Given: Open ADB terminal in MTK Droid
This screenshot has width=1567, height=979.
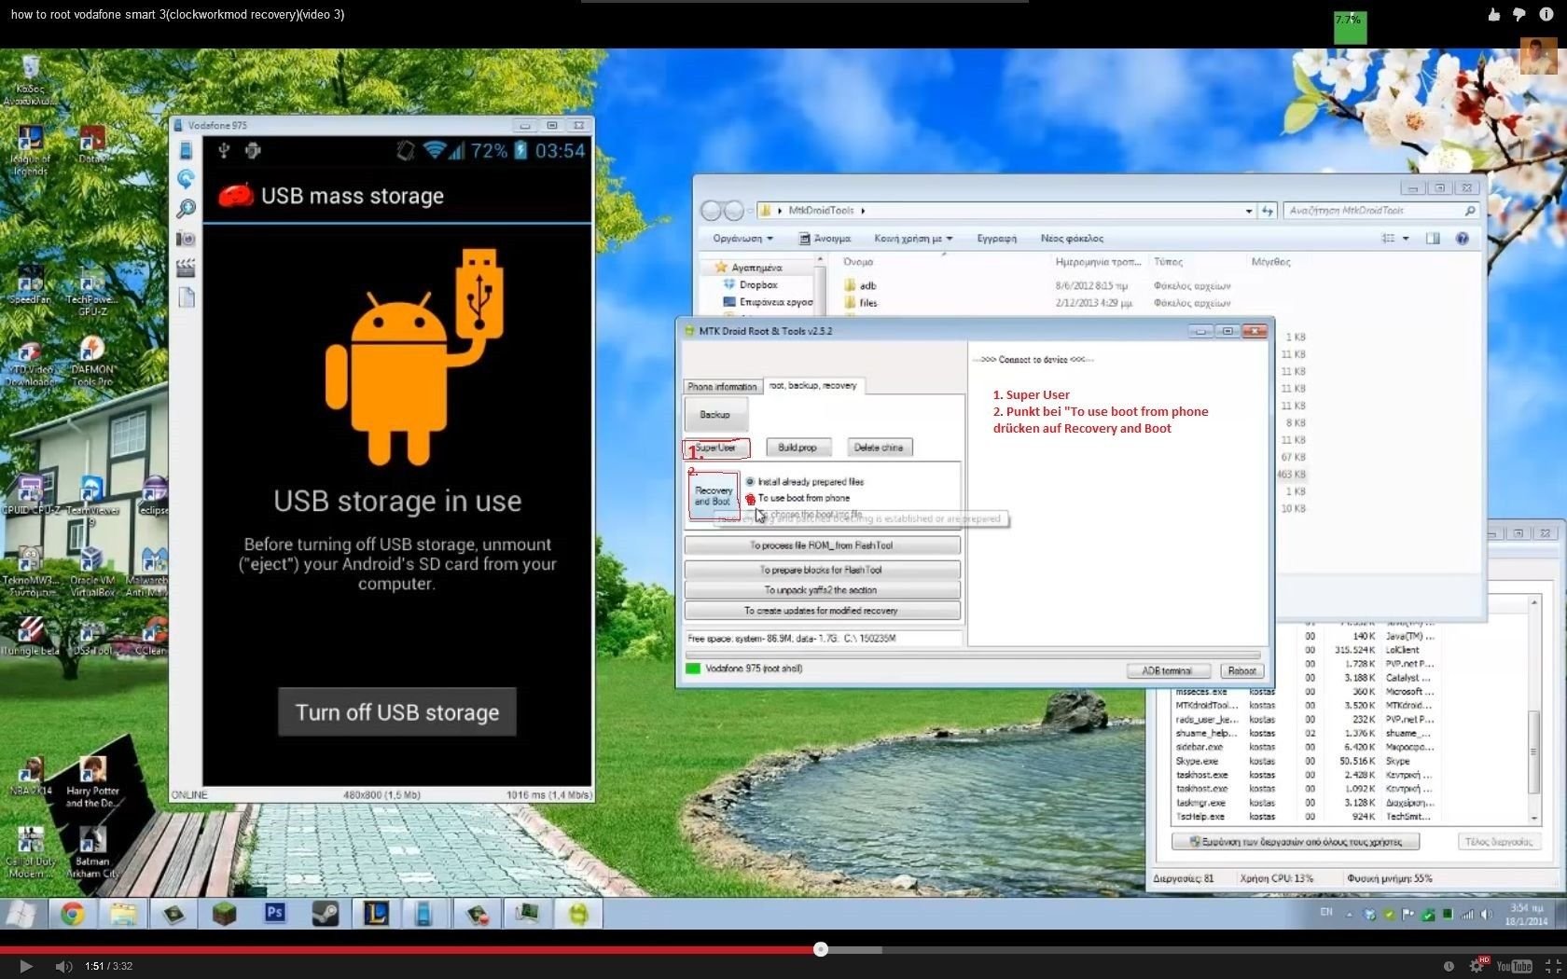Looking at the screenshot, I should pyautogui.click(x=1168, y=670).
